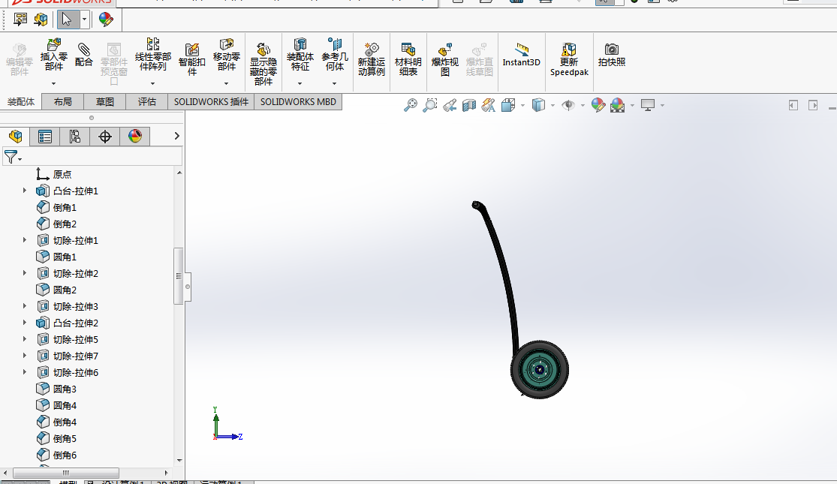Toggle Section View icon

tap(469, 105)
